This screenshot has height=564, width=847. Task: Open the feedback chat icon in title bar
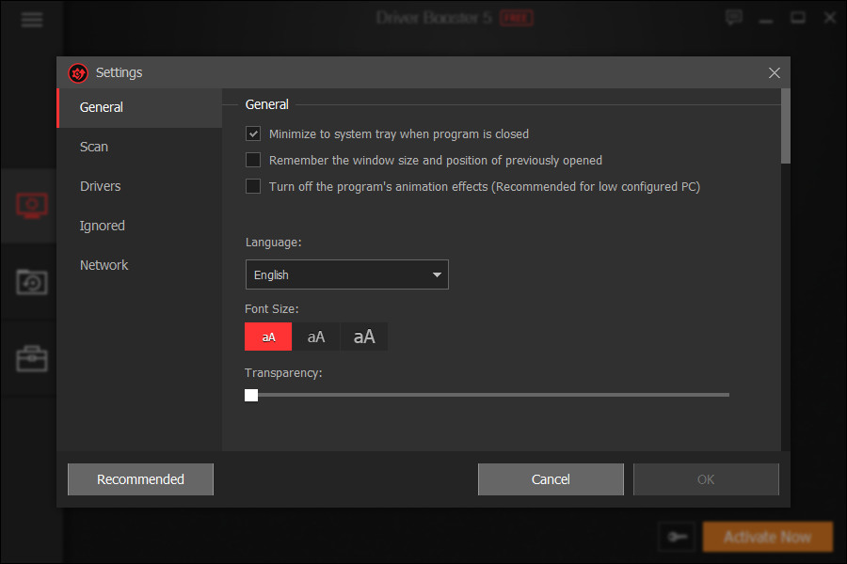pos(734,17)
